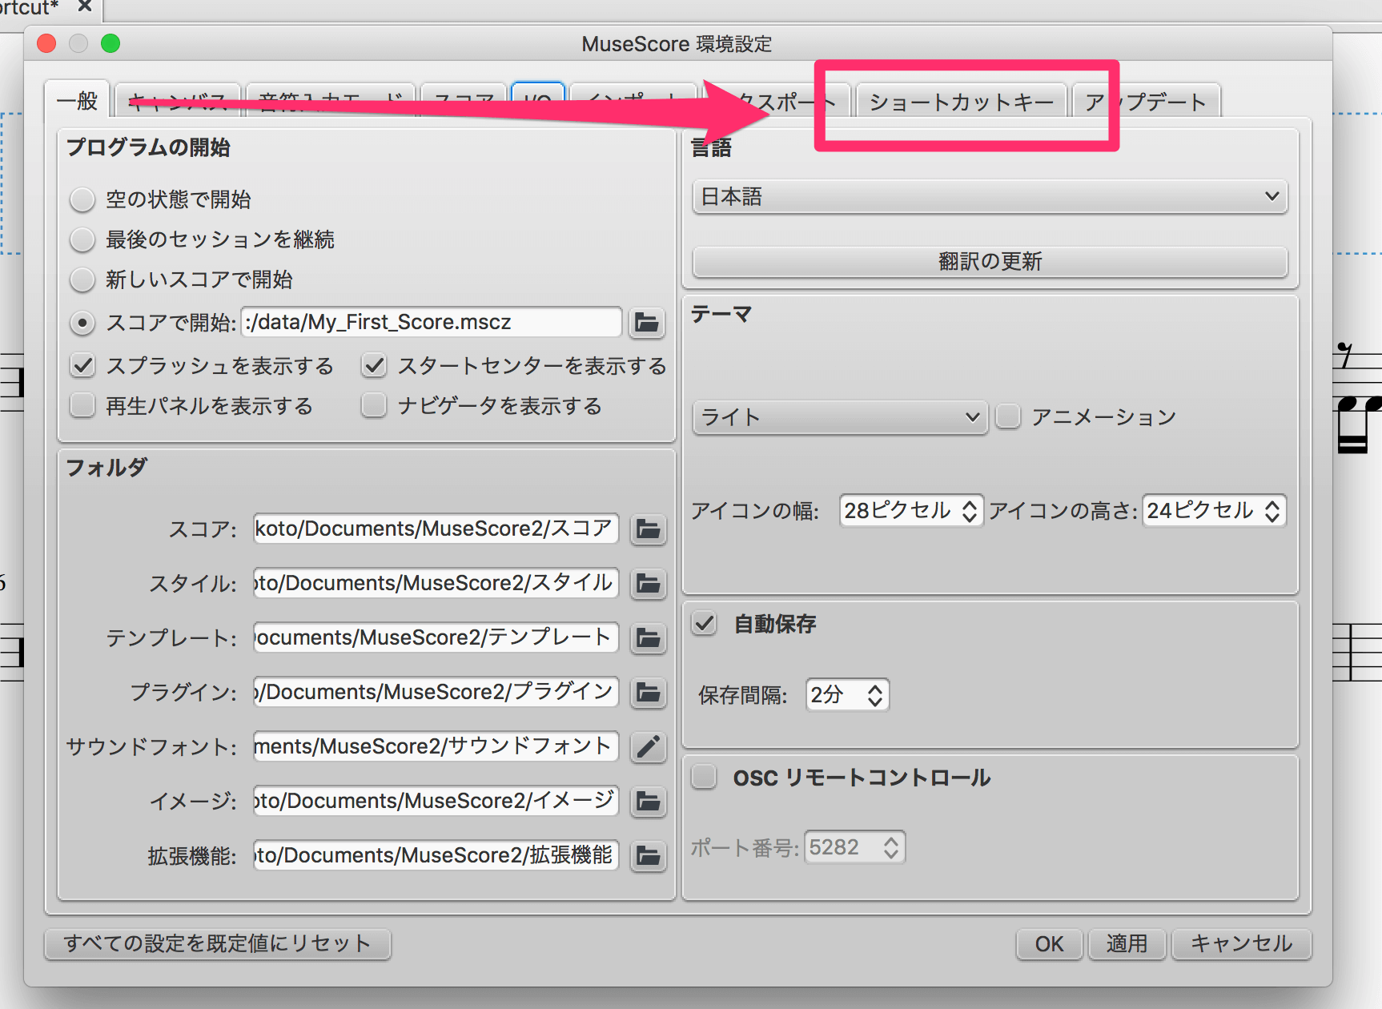1382x1009 pixels.
Task: Click the startup score path field
Action: click(432, 322)
